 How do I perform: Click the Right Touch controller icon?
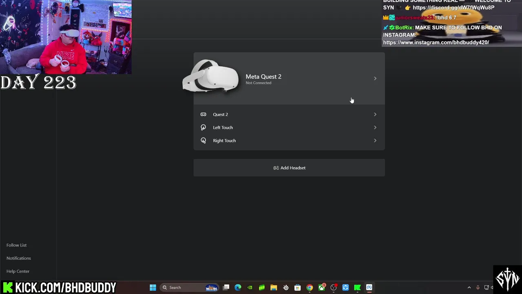pyautogui.click(x=203, y=140)
